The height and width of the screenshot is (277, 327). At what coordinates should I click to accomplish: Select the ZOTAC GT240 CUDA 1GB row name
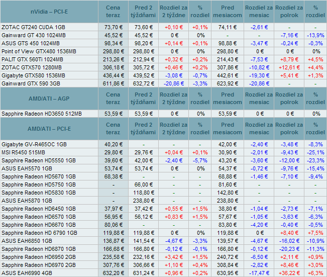(x=33, y=27)
